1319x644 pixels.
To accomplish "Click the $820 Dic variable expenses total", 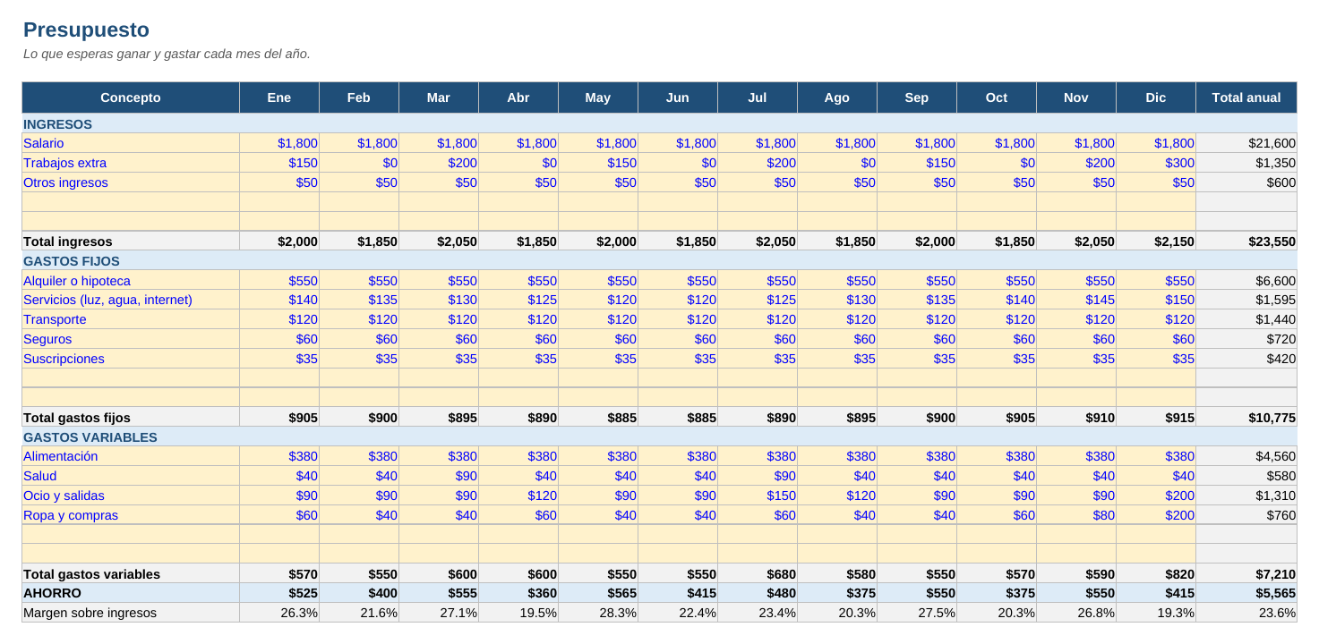I will 1156,574.
